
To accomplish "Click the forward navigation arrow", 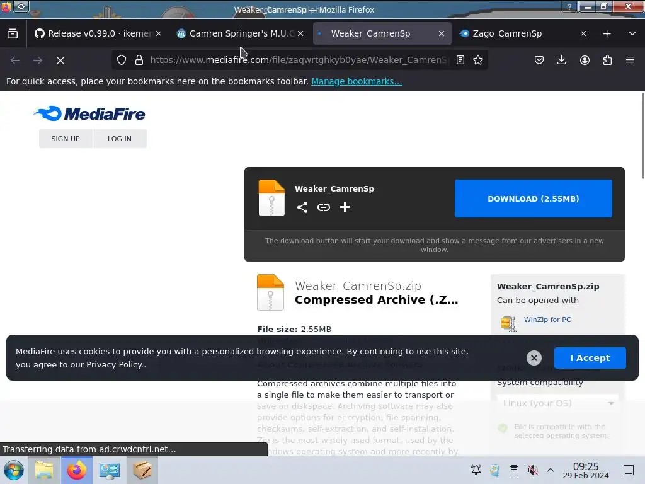I will pyautogui.click(x=38, y=60).
